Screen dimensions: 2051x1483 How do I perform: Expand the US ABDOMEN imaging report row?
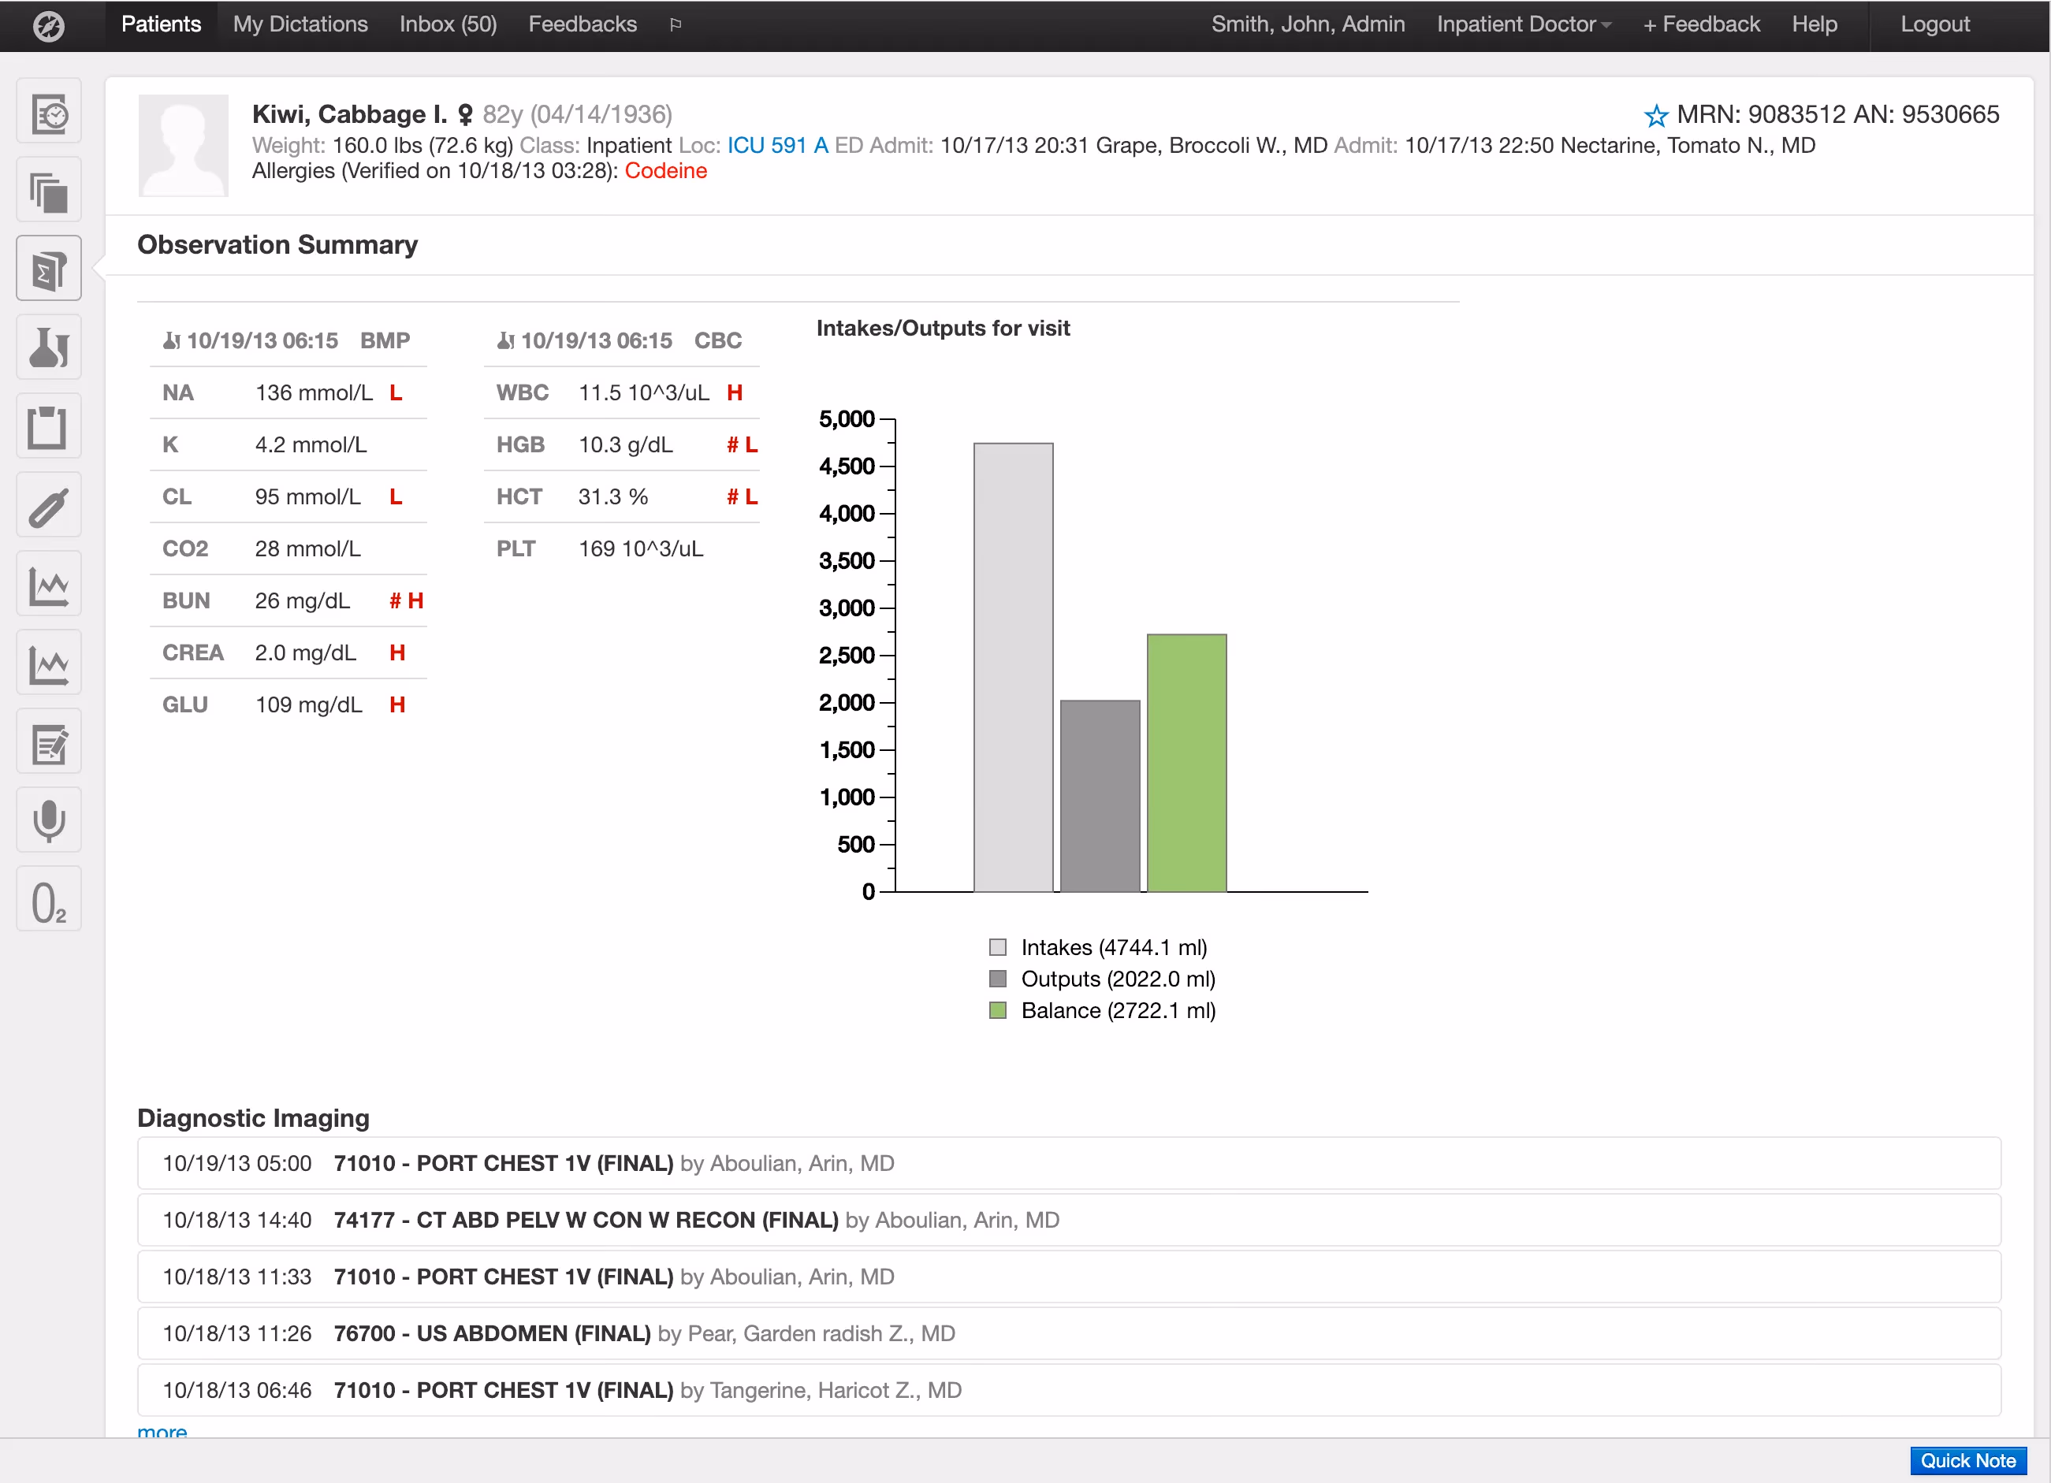click(x=1069, y=1334)
